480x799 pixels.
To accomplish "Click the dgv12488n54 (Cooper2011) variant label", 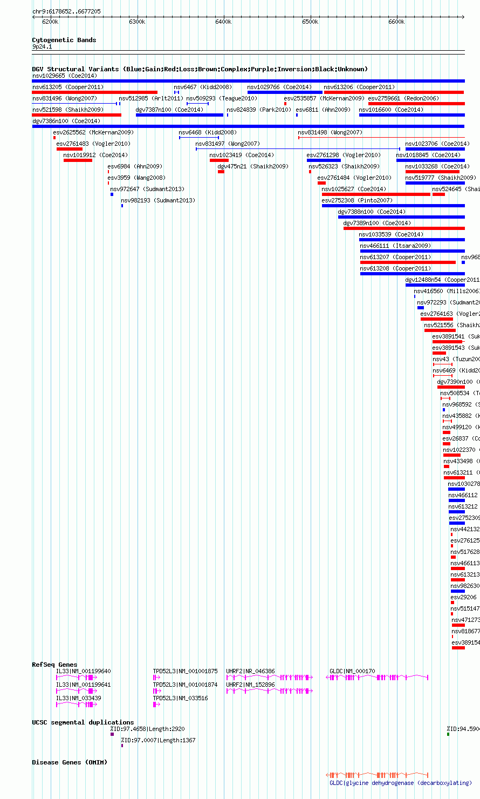I will [x=442, y=280].
